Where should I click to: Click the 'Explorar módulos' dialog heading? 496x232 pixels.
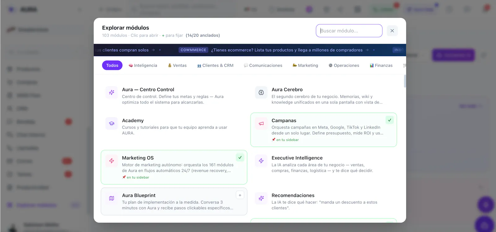tap(126, 28)
